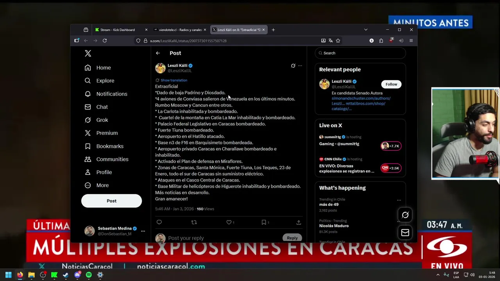Click the Reply button
This screenshot has height=281, width=500.
292,238
